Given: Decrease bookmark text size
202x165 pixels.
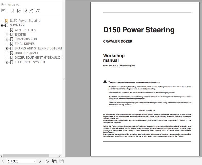Looking at the screenshot, I should (38, 11).
